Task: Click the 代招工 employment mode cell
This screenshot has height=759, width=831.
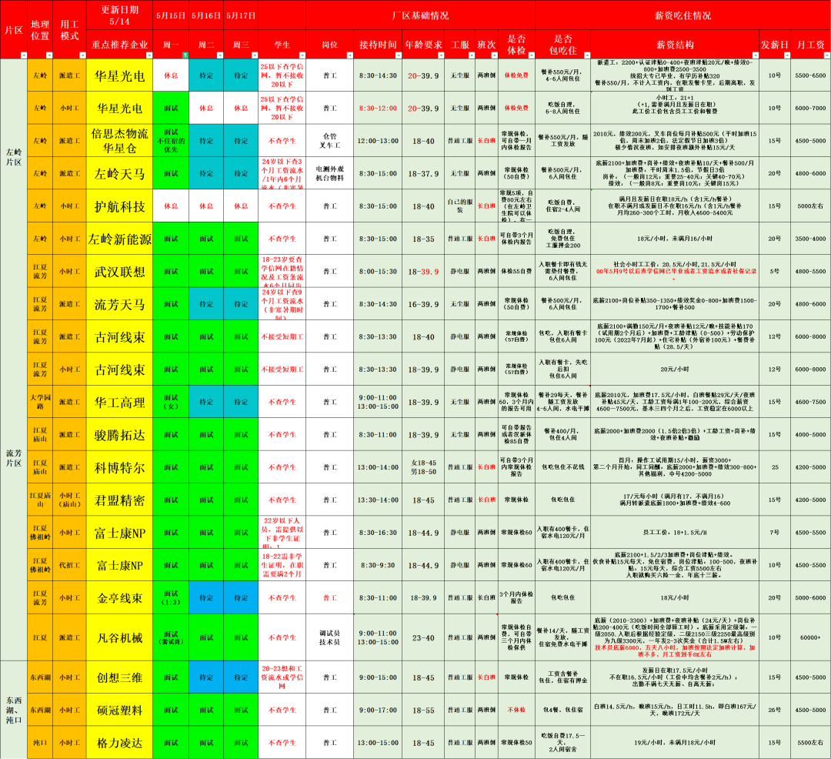Action: (69, 566)
